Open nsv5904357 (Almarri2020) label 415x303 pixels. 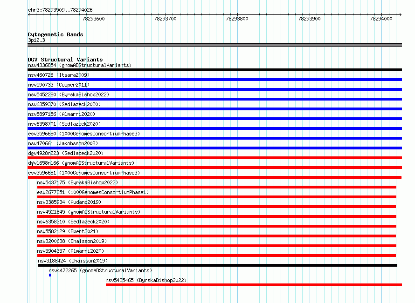70,251
